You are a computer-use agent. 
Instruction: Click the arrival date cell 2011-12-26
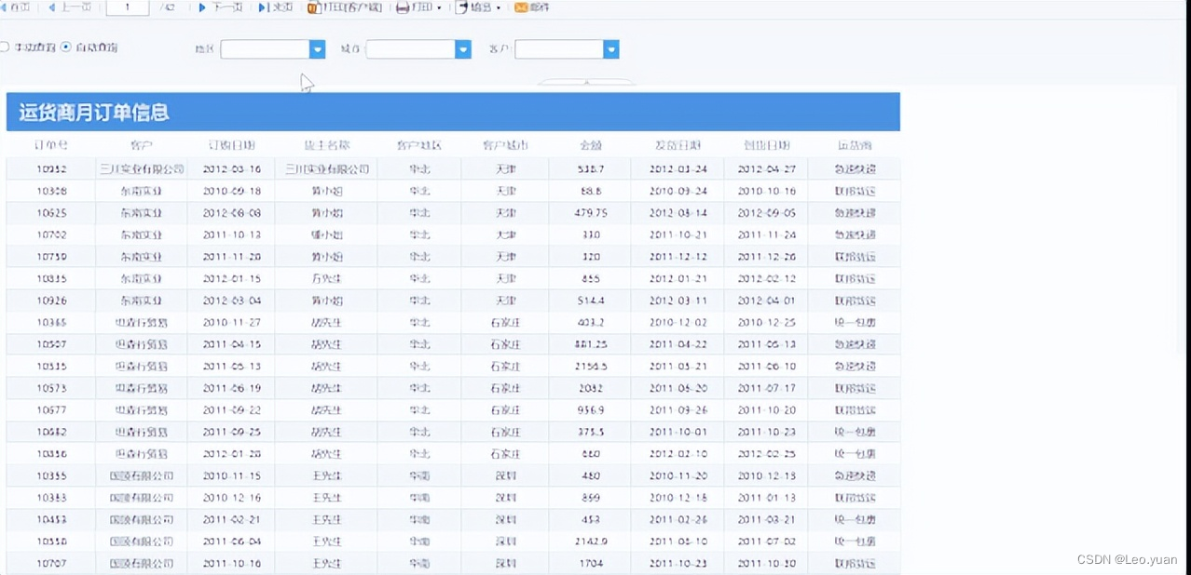click(x=767, y=257)
